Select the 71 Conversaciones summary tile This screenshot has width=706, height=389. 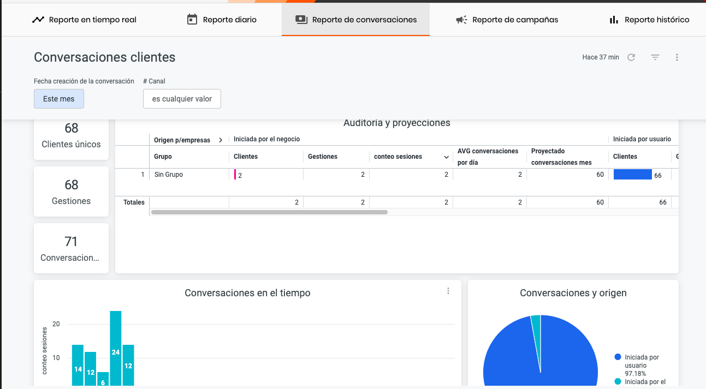[x=71, y=248]
